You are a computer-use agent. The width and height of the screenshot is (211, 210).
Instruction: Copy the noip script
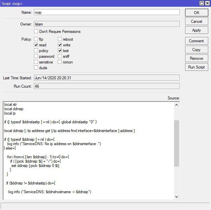click(x=197, y=50)
